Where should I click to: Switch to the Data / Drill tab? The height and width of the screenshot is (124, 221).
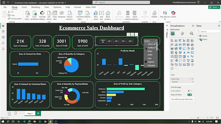click(91, 7)
